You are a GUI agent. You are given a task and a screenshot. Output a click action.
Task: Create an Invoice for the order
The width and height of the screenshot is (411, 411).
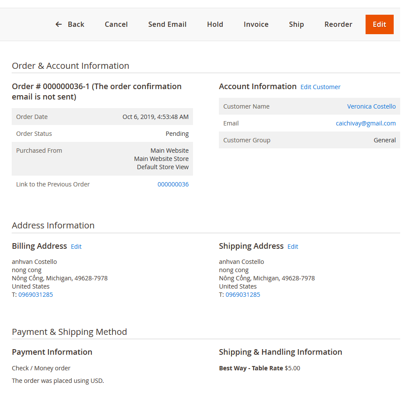pos(256,24)
